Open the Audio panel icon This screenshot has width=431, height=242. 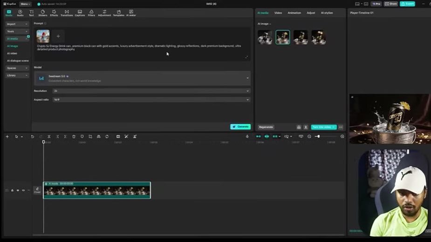point(20,13)
